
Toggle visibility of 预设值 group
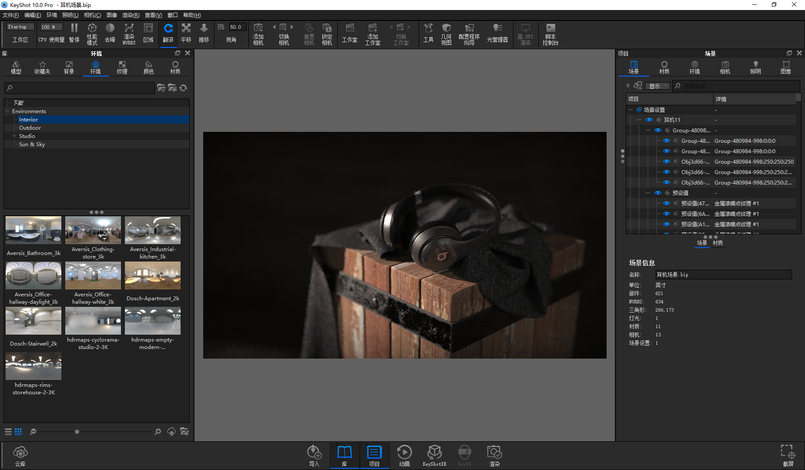point(657,193)
